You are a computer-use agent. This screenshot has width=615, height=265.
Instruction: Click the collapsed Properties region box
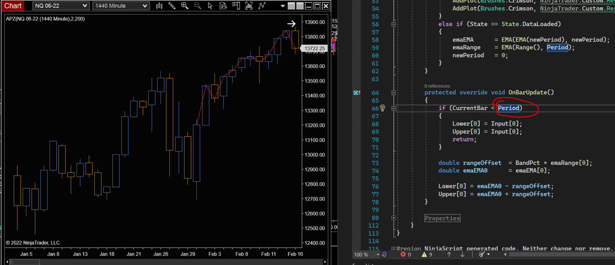(442, 218)
